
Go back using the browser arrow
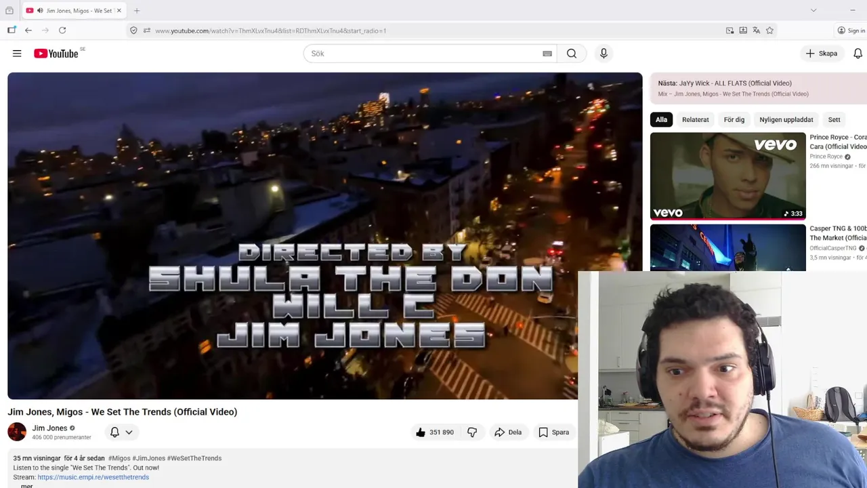coord(28,30)
